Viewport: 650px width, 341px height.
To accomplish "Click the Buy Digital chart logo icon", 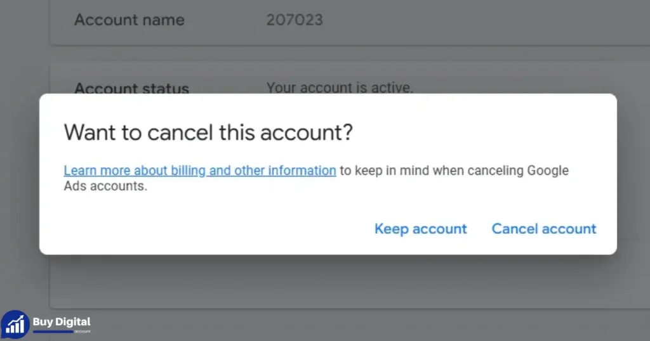I will pyautogui.click(x=15, y=325).
